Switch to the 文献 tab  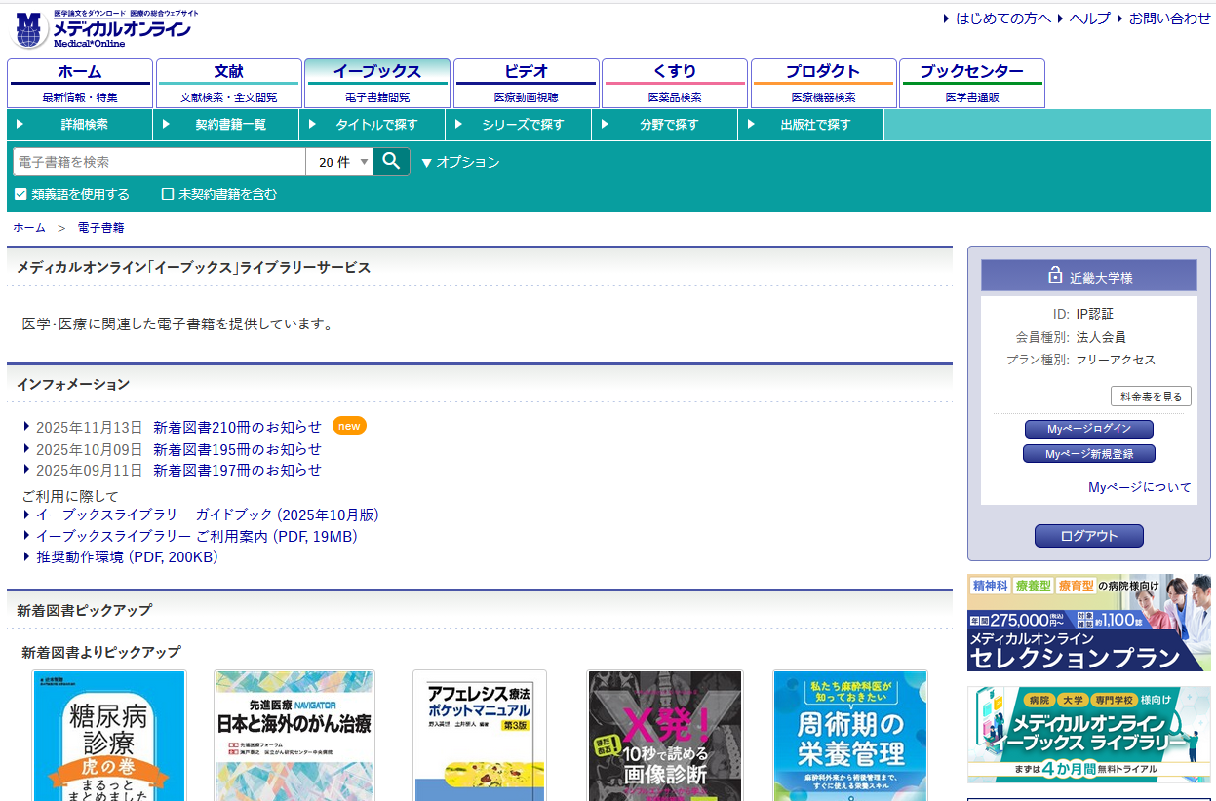(228, 83)
